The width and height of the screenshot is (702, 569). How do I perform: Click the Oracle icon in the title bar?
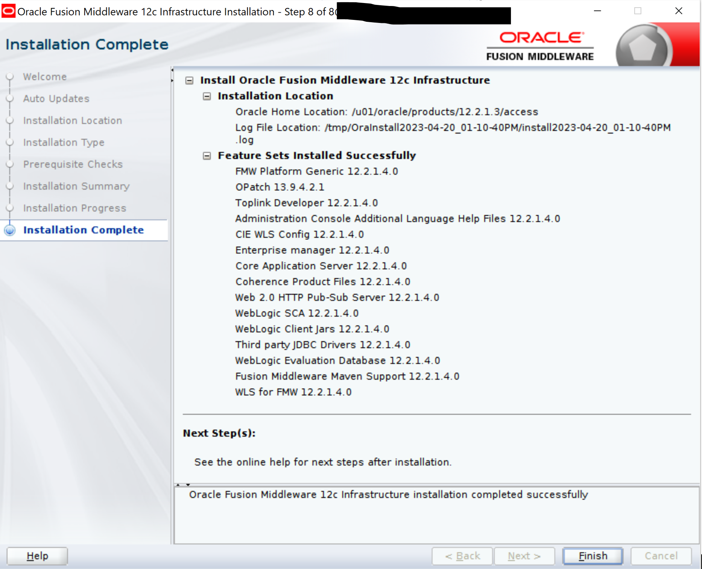click(x=8, y=11)
